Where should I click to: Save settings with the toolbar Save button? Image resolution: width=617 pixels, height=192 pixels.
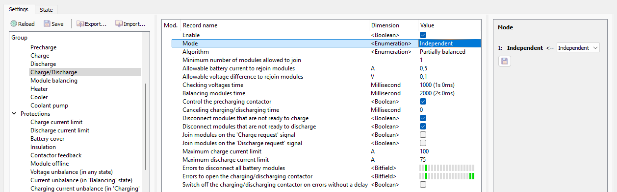click(x=53, y=23)
